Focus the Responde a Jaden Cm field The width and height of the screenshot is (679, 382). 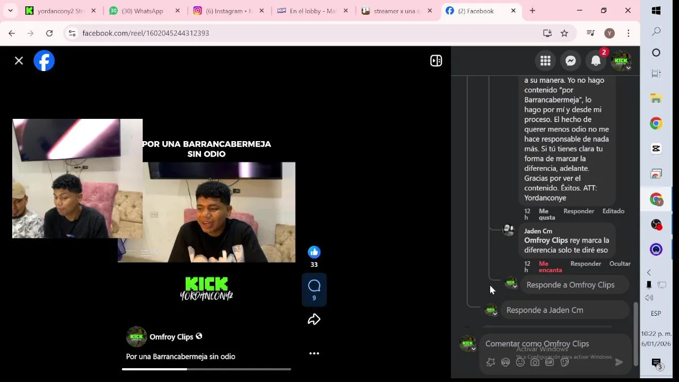[x=565, y=310]
